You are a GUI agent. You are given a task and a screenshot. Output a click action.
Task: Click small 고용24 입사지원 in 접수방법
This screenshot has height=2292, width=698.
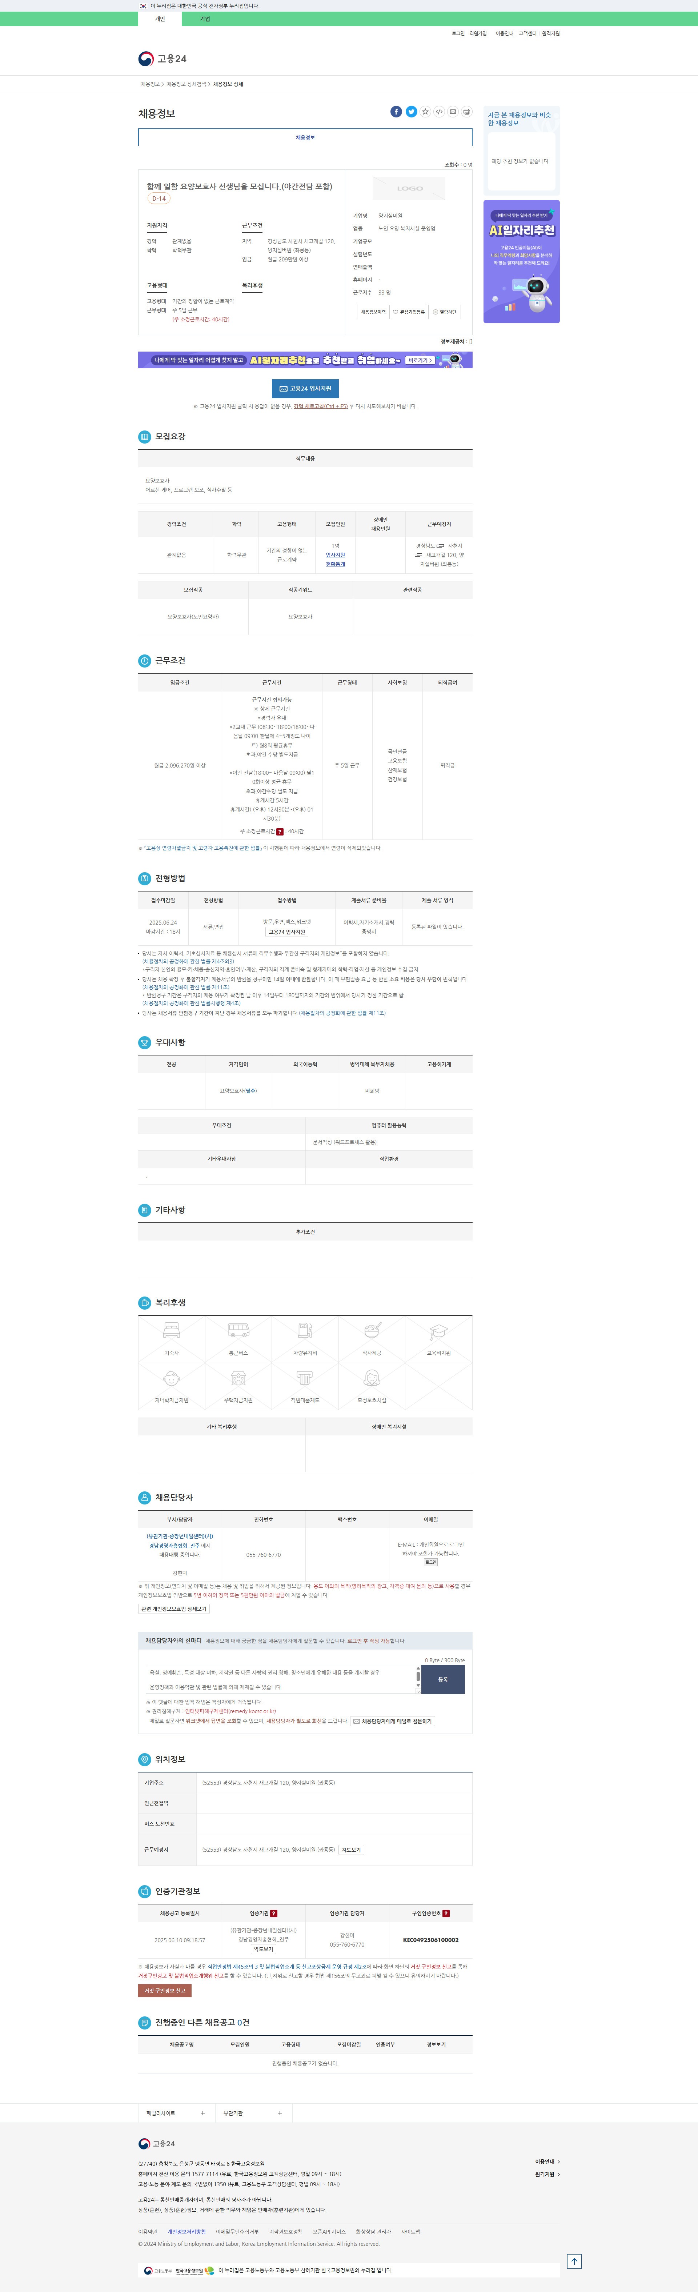point(287,933)
